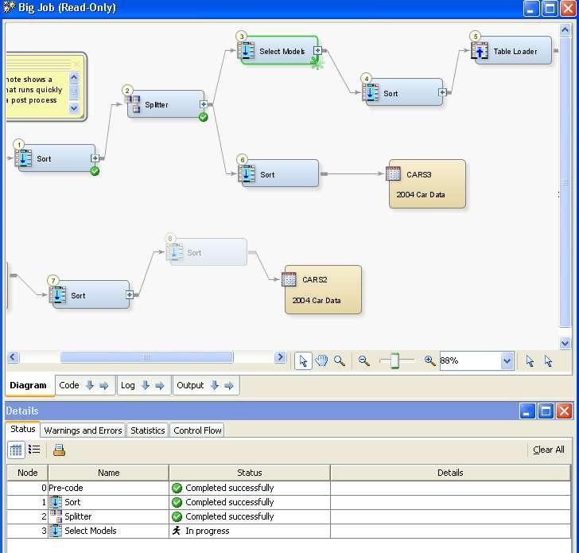Select the pointer selection tool
The width and height of the screenshot is (579, 553).
tap(303, 361)
